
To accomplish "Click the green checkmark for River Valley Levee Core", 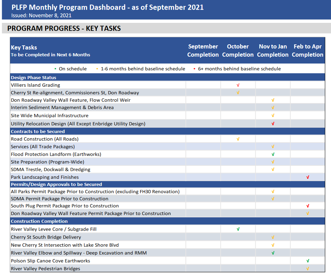I will click(238, 229).
